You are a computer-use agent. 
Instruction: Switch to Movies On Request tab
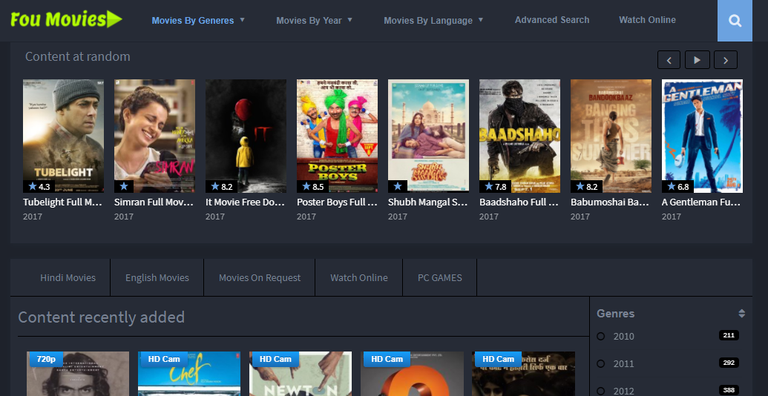260,277
